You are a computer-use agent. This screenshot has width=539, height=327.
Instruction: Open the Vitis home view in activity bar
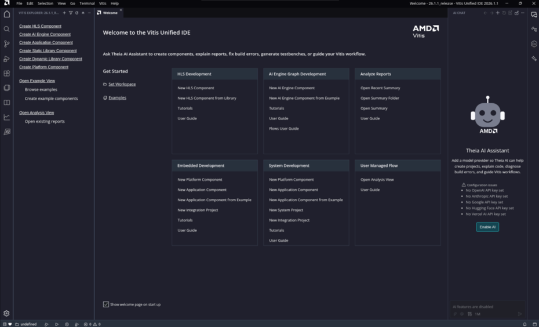tap(6, 14)
